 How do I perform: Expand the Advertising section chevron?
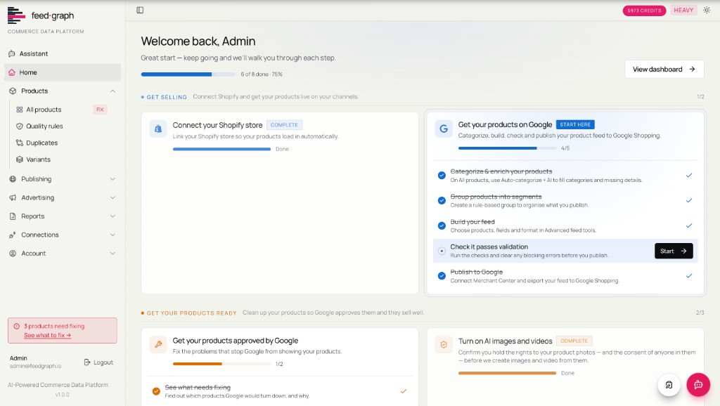tap(112, 197)
